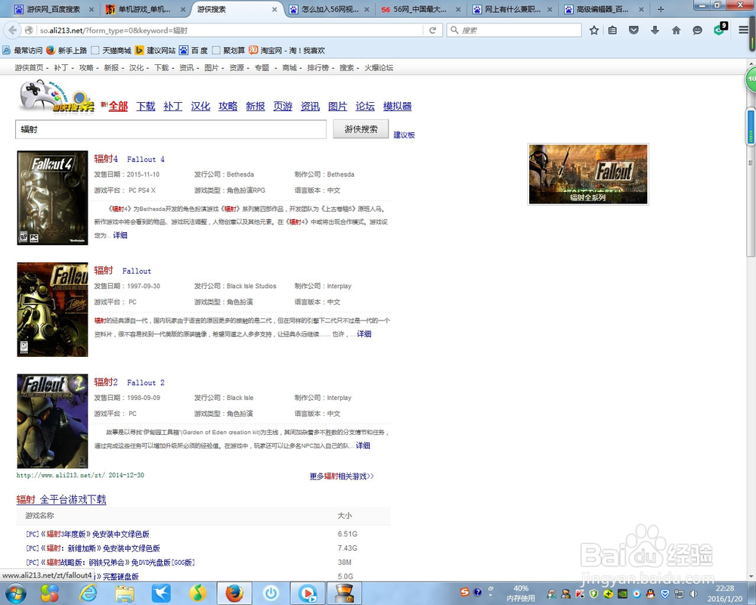The height and width of the screenshot is (605, 756).
Task: Switch to the 单机游戏 tab
Action: tap(146, 9)
